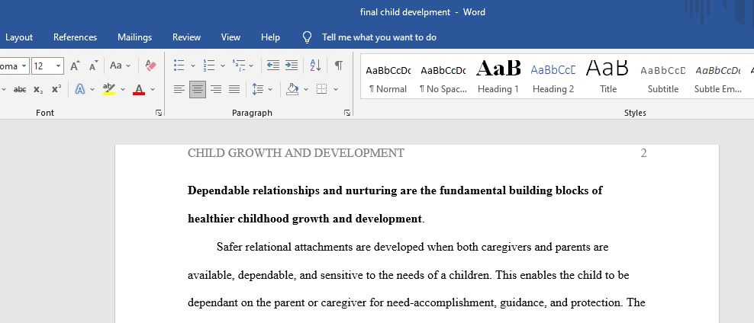Open the Help tab
Image resolution: width=754 pixels, height=323 pixels.
270,37
